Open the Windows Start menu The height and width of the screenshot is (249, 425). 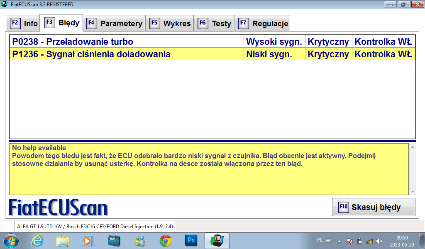click(x=11, y=241)
